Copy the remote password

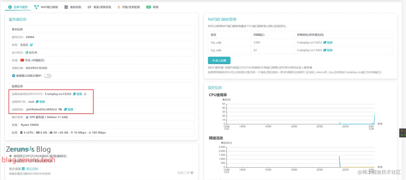click(69, 109)
